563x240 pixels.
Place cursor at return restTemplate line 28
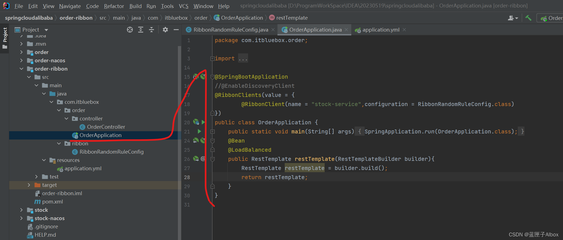click(274, 177)
